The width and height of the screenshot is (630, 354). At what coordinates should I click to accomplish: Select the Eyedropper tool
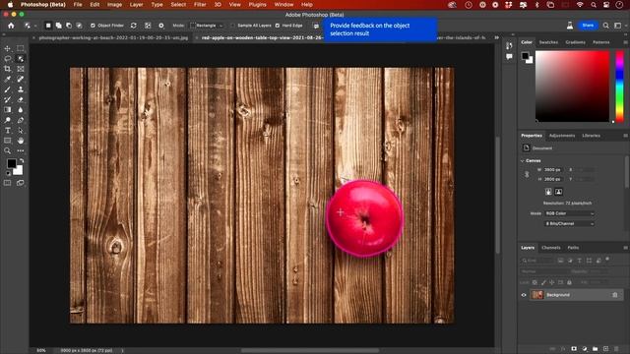click(x=7, y=79)
